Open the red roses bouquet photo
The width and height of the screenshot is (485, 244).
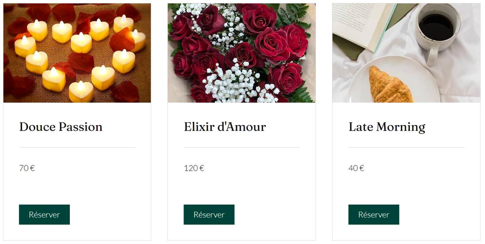pyautogui.click(x=241, y=53)
